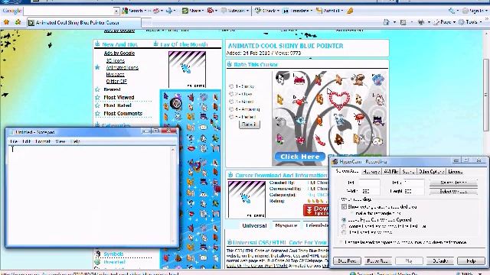
Task: Select the '2' rating radio button
Action: point(231,94)
